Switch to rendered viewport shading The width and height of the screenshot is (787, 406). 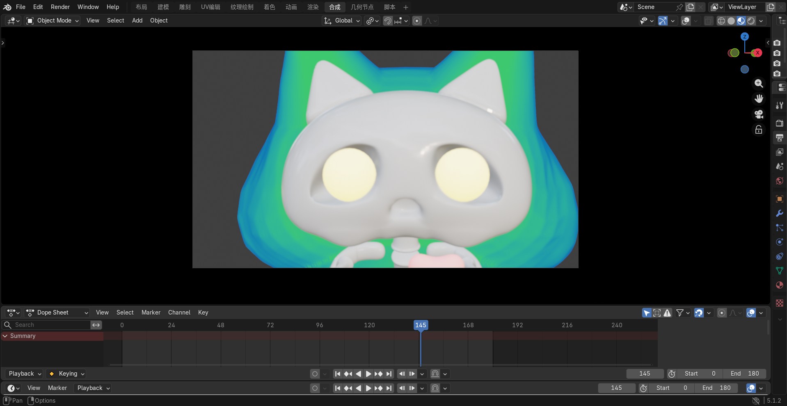coord(751,21)
